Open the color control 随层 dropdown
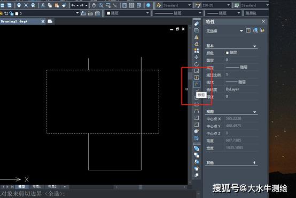 [147, 13]
